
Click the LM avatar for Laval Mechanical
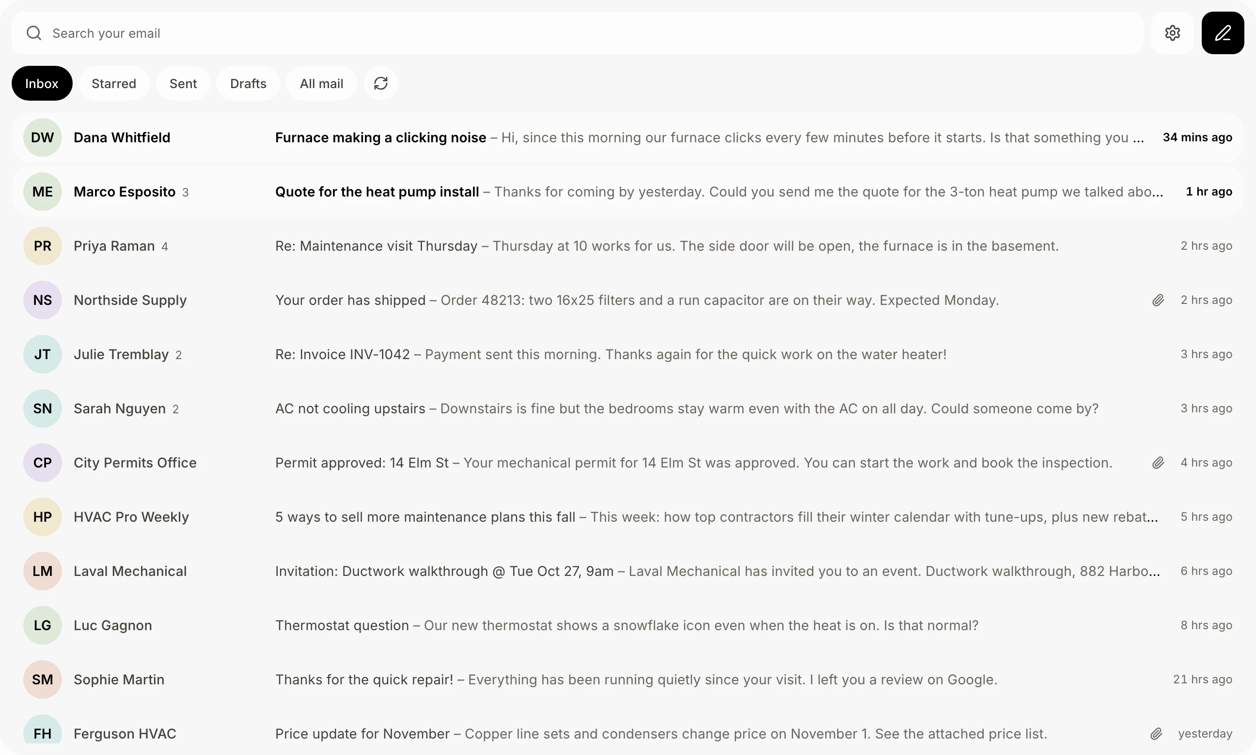[x=42, y=572]
